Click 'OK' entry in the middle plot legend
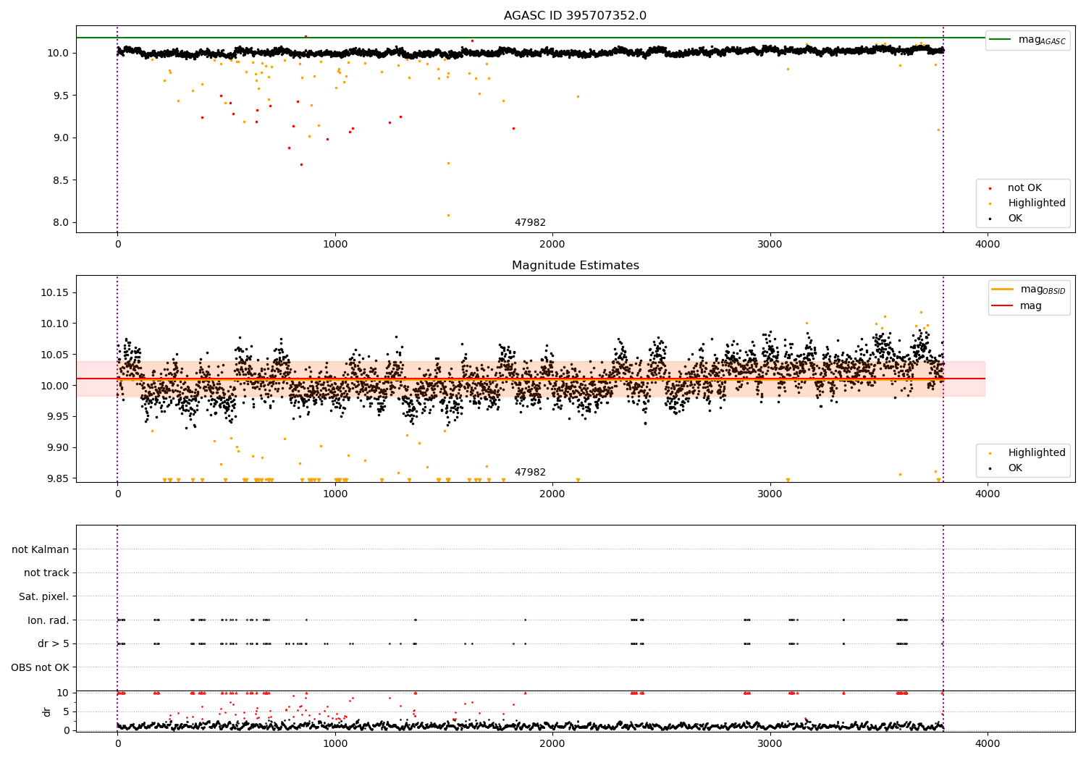This screenshot has width=1086, height=760. tap(1015, 468)
